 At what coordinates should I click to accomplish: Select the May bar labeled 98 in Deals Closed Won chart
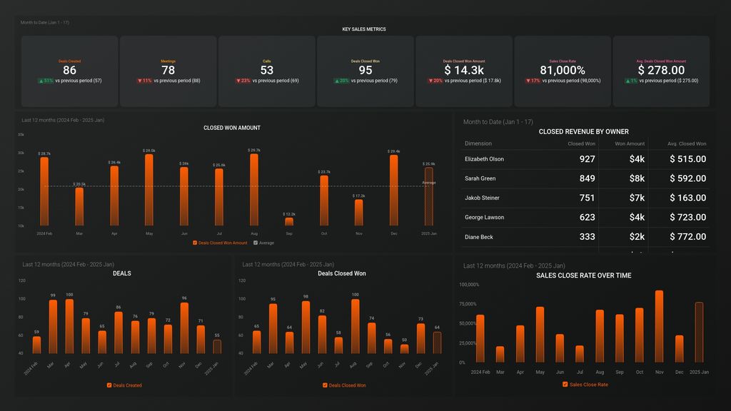pos(306,327)
